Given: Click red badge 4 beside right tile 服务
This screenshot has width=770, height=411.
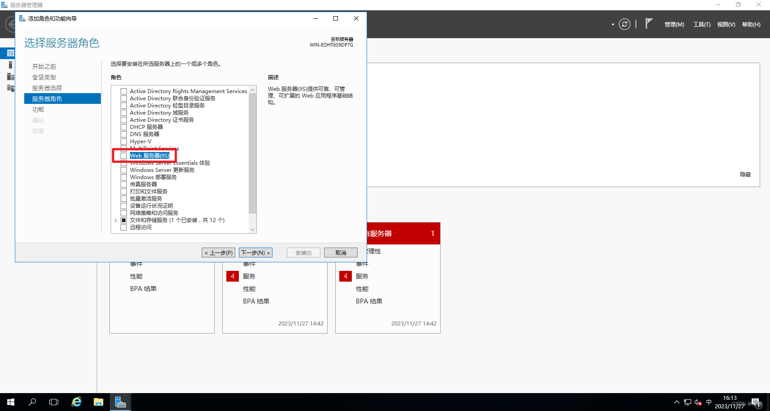Looking at the screenshot, I should click(x=345, y=276).
